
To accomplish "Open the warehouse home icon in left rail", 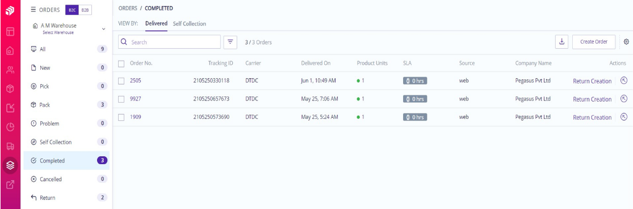I will pos(10,51).
